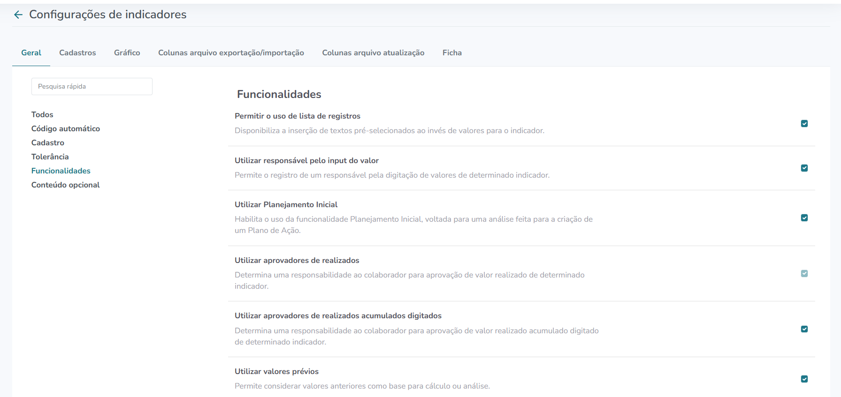
Task: Open the Gráfico tab
Action: (127, 53)
